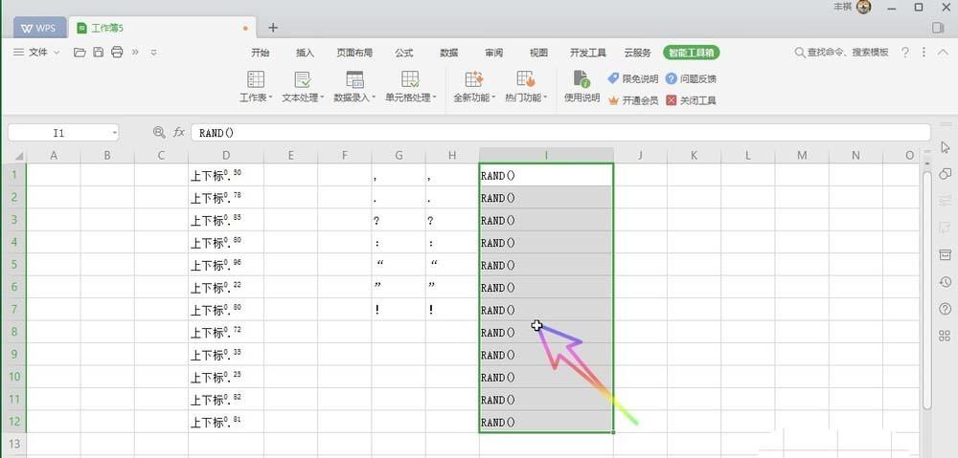958x458 pixels.
Task: Click the history clock icon in right sidebar
Action: click(946, 282)
